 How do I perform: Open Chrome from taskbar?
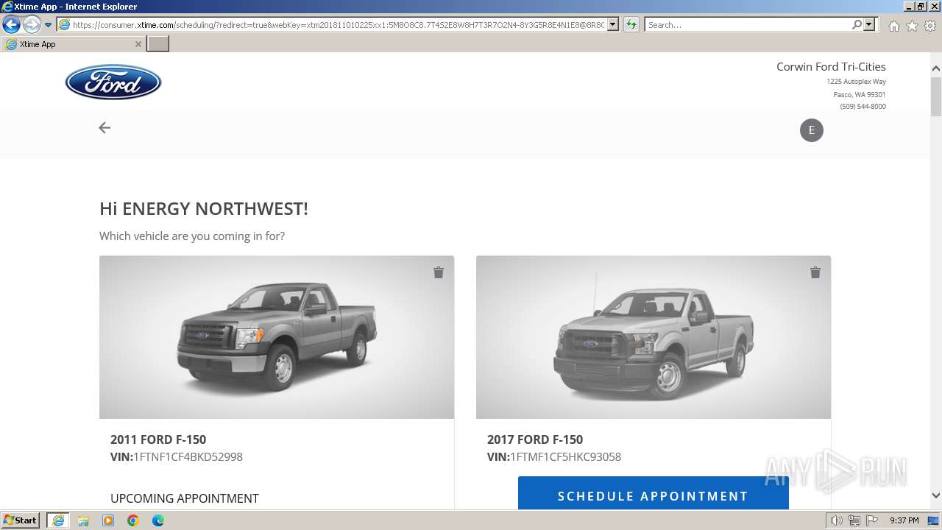133,520
